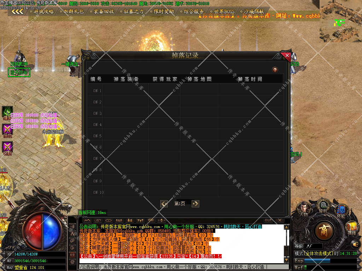The image size is (362, 271).
Task: Mute sound with the speaker button
Action: (355, 244)
